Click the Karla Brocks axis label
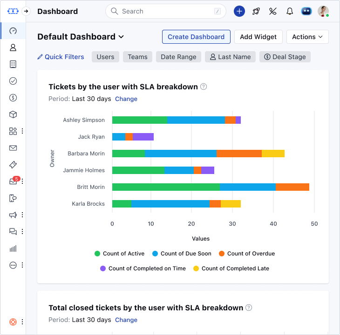The width and height of the screenshot is (340, 335). 88,204
